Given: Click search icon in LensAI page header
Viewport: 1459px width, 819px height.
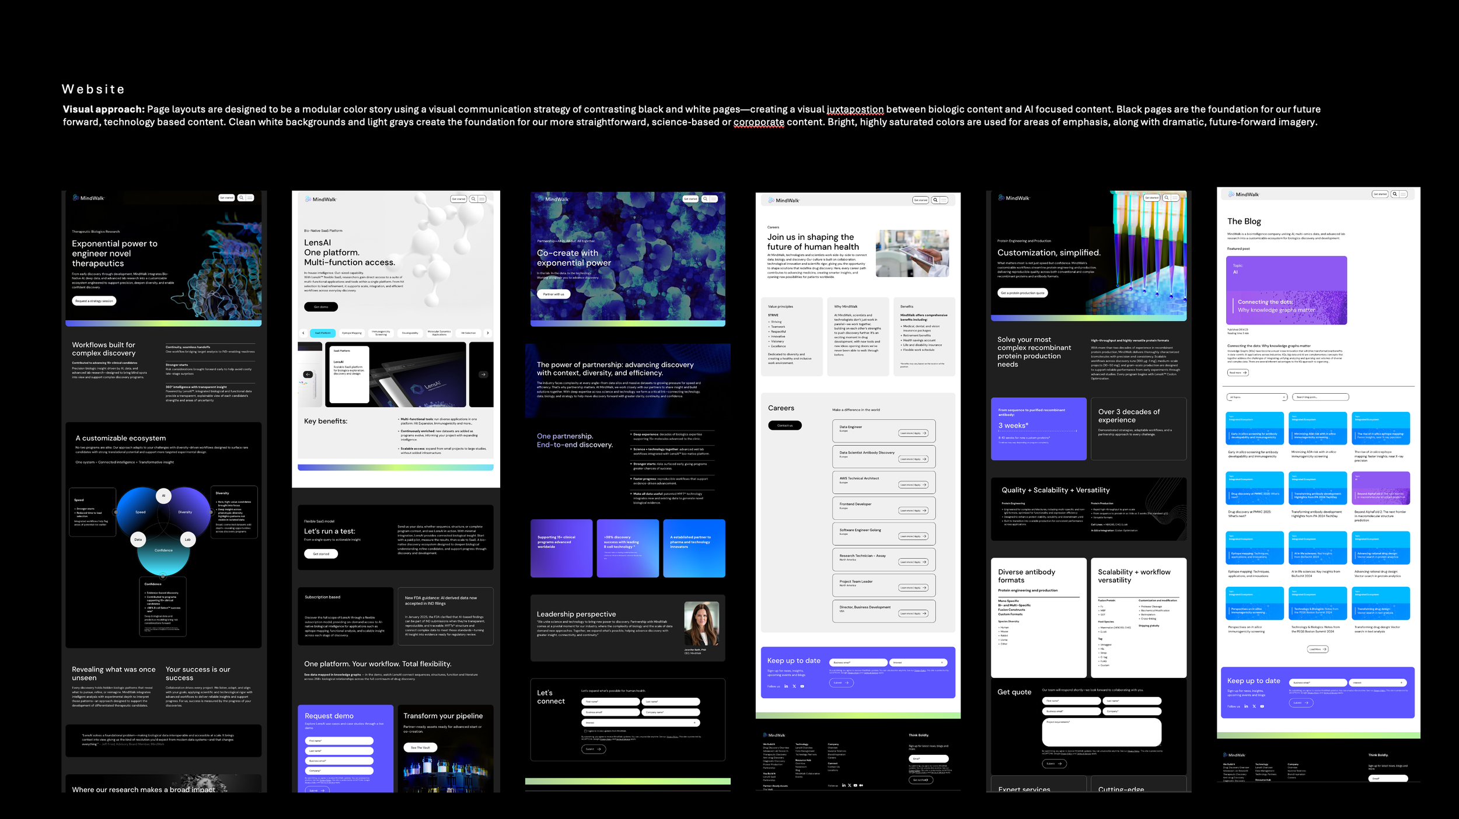Looking at the screenshot, I should tap(474, 199).
